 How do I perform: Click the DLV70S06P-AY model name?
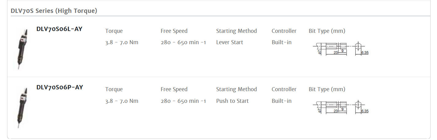click(60, 87)
